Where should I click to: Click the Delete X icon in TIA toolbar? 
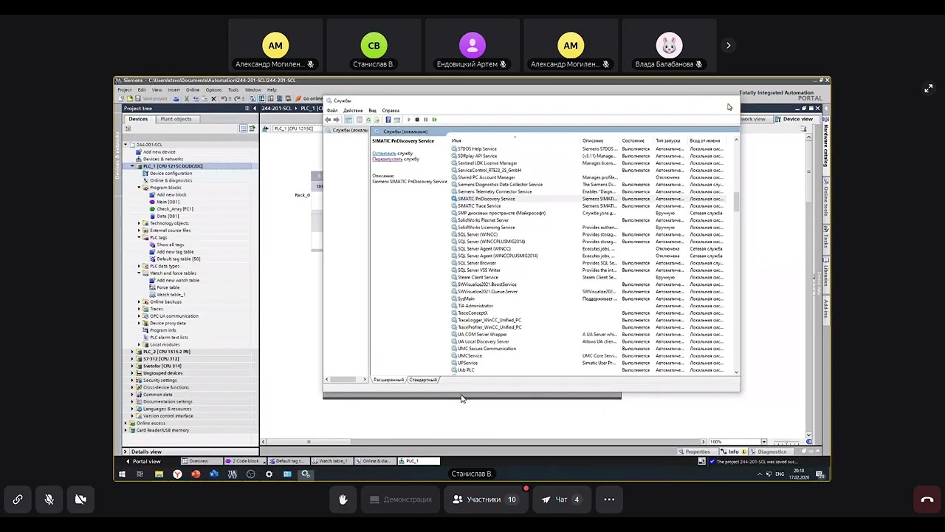pyautogui.click(x=213, y=98)
